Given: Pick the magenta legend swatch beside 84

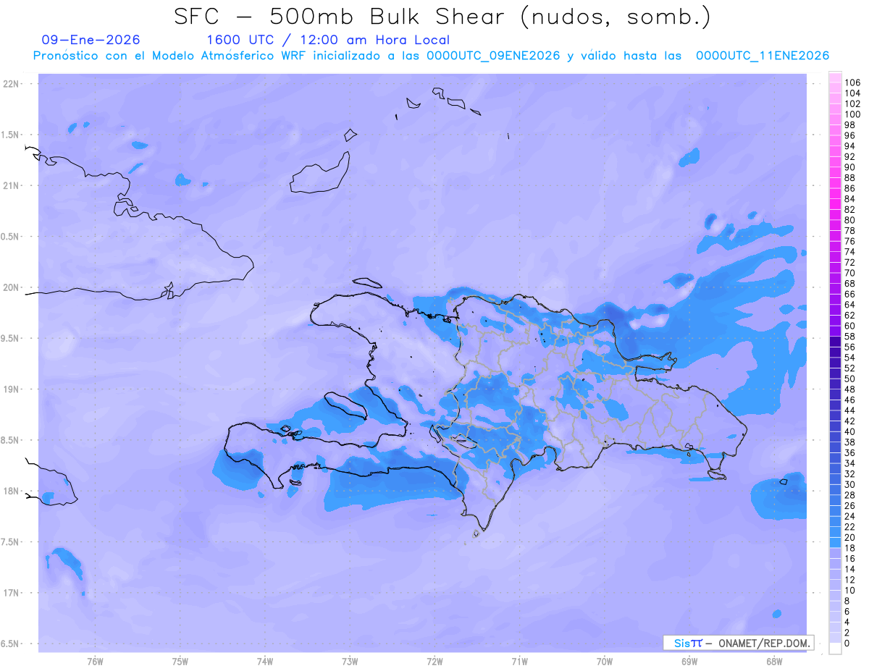Looking at the screenshot, I should (x=835, y=204).
